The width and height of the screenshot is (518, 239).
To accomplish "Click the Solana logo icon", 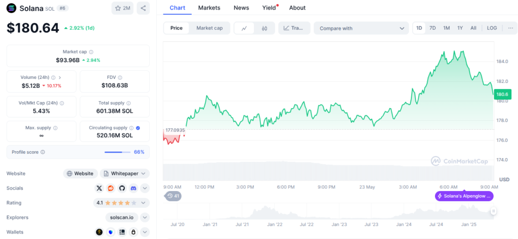I will 11,8.
